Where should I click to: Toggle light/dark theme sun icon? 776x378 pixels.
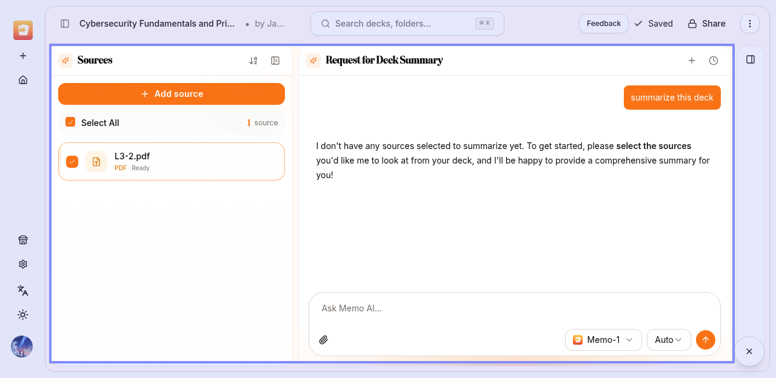coord(23,314)
